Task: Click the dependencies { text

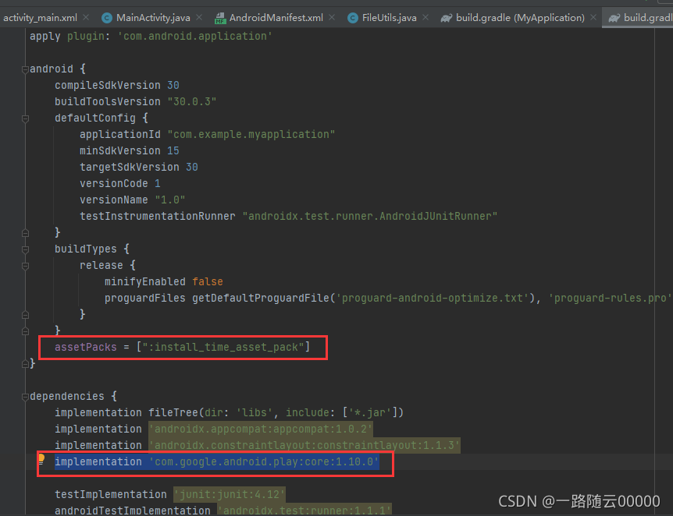Action: tap(73, 396)
